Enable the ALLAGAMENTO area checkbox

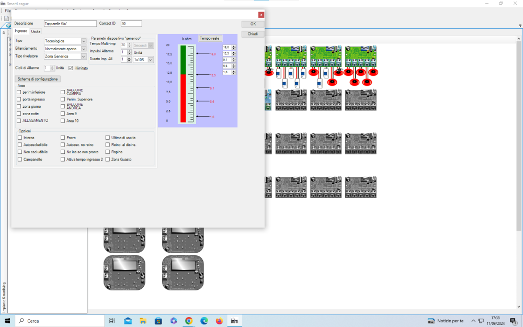[19, 121]
